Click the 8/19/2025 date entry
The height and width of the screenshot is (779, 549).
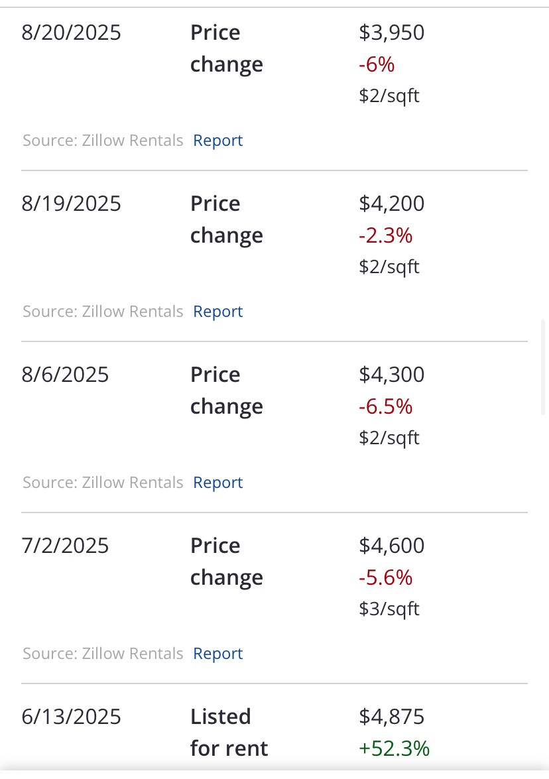(x=71, y=204)
